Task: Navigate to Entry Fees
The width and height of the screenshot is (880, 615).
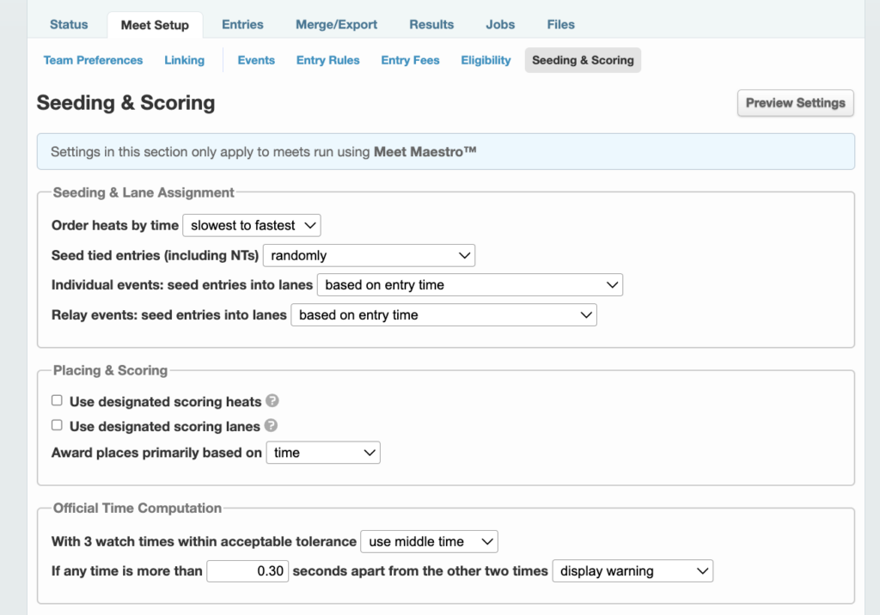Action: coord(410,60)
